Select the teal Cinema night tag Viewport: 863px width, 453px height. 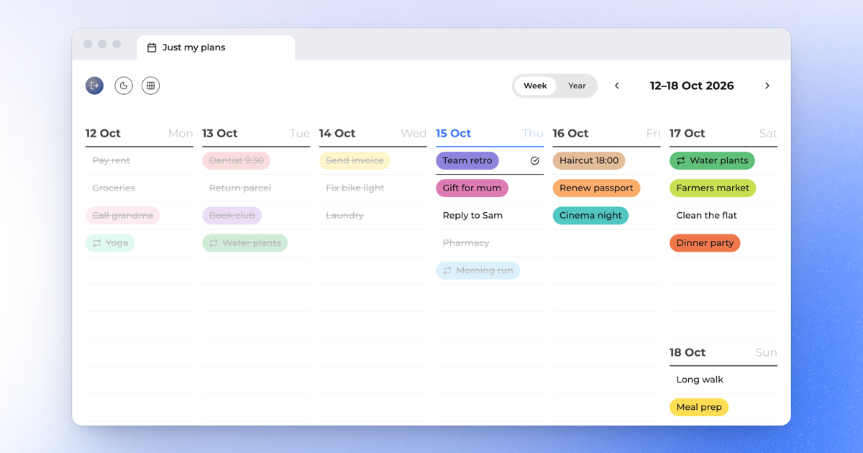[590, 216]
